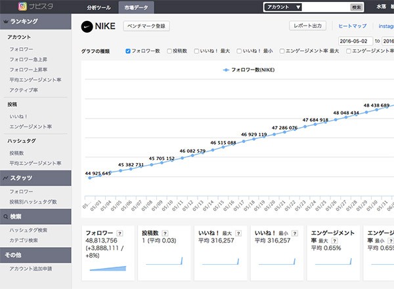Click the magnifier icon beside 検索 header
The image size is (394, 289).
(x=6, y=216)
